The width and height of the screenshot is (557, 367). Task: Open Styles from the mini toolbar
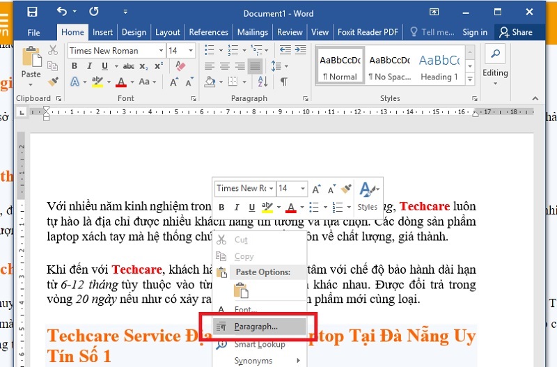368,196
